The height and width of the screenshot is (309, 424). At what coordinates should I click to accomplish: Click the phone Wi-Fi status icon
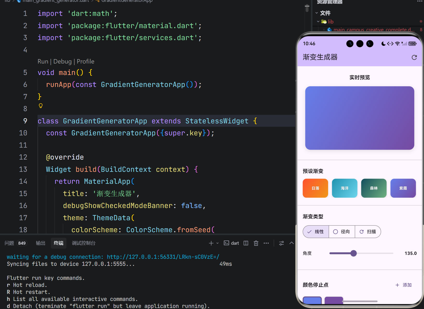coord(397,44)
